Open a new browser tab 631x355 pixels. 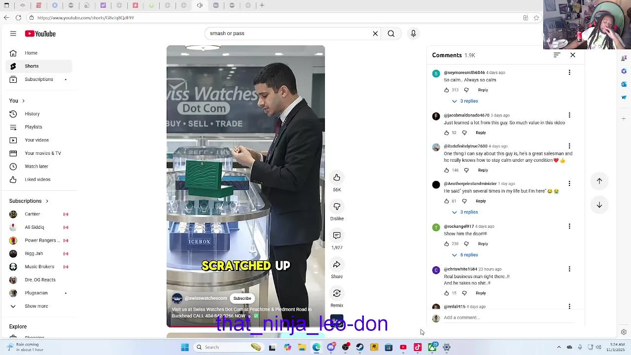(262, 5)
